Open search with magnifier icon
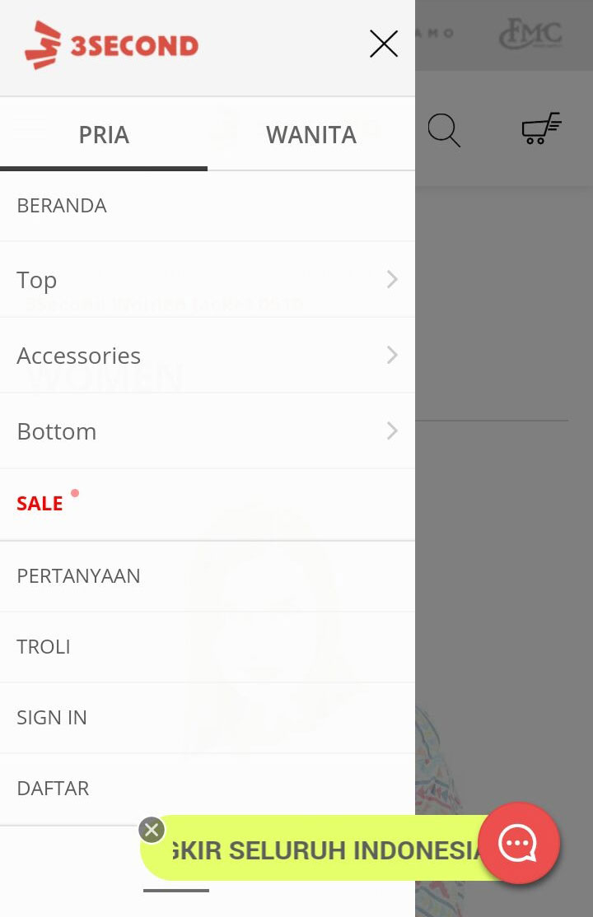The height and width of the screenshot is (917, 593). (444, 130)
